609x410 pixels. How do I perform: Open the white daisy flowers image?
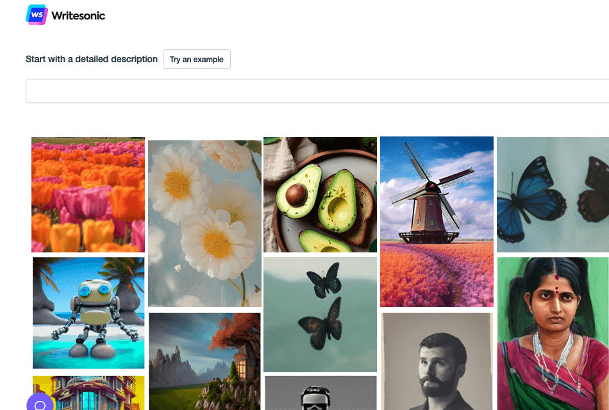pyautogui.click(x=204, y=224)
